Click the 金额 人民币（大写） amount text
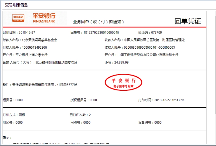Image resolution: width=216 pixels, height=146 pixels. (40, 62)
